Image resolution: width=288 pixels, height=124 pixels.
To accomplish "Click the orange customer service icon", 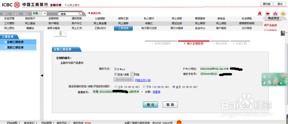I will pyautogui.click(x=283, y=13).
